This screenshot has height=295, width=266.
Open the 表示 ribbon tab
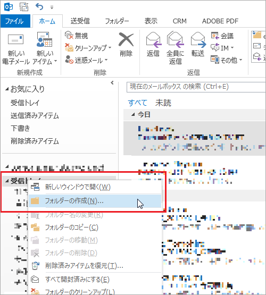point(151,21)
